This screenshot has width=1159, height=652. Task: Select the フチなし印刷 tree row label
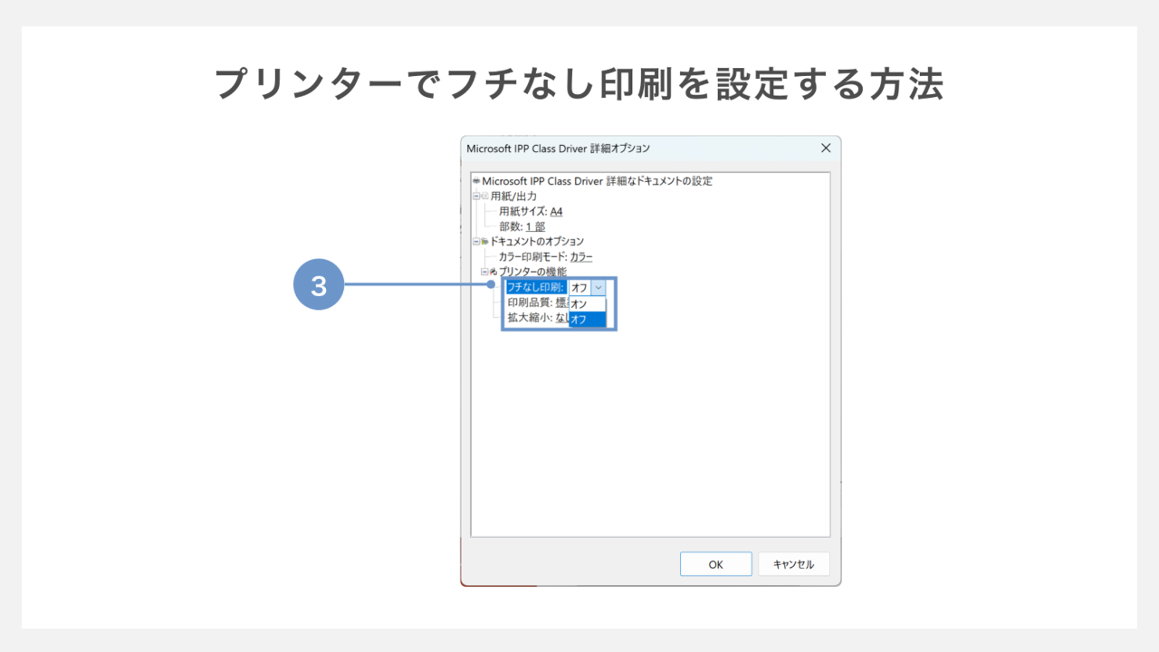click(536, 287)
